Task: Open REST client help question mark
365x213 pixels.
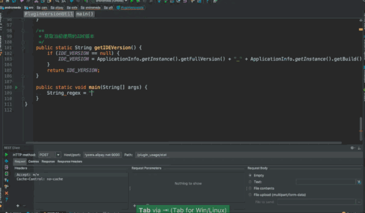Action: click(6, 199)
